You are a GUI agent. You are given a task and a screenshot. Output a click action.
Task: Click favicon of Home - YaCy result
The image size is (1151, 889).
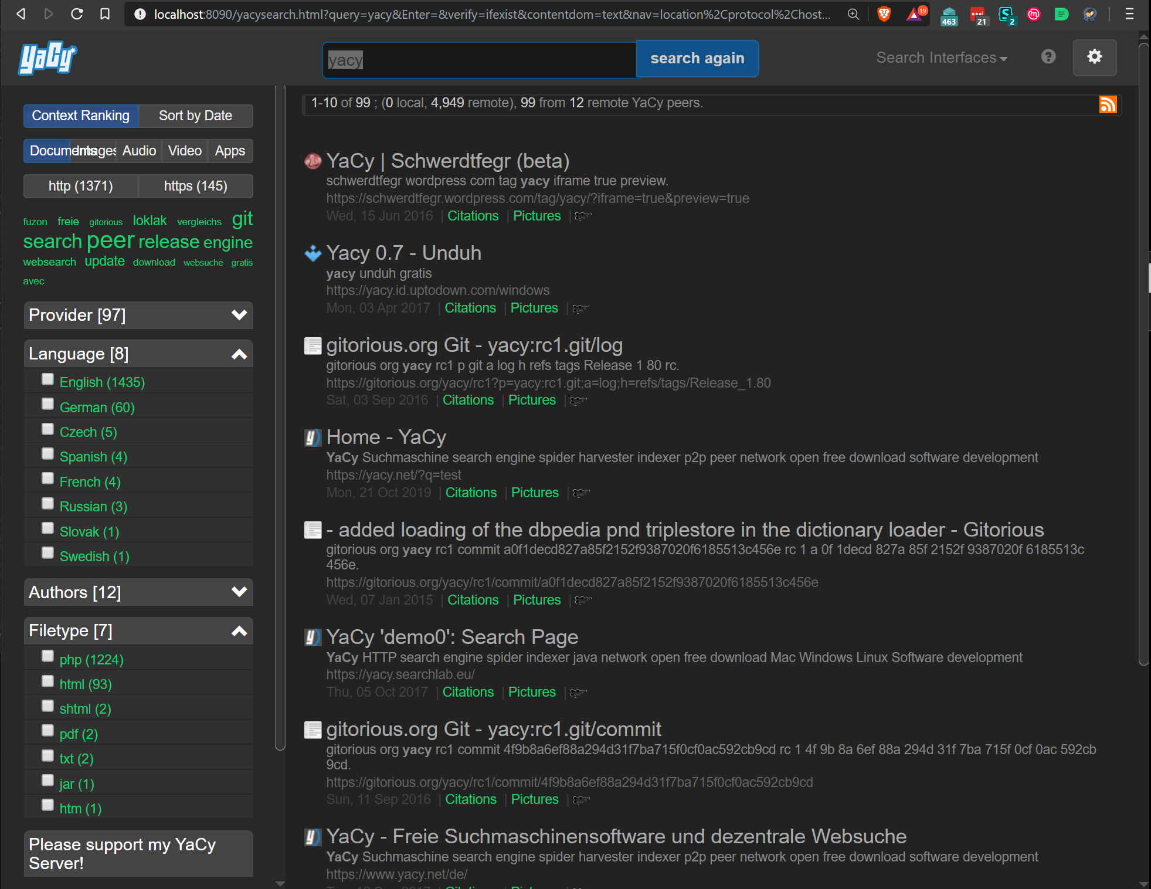tap(313, 437)
